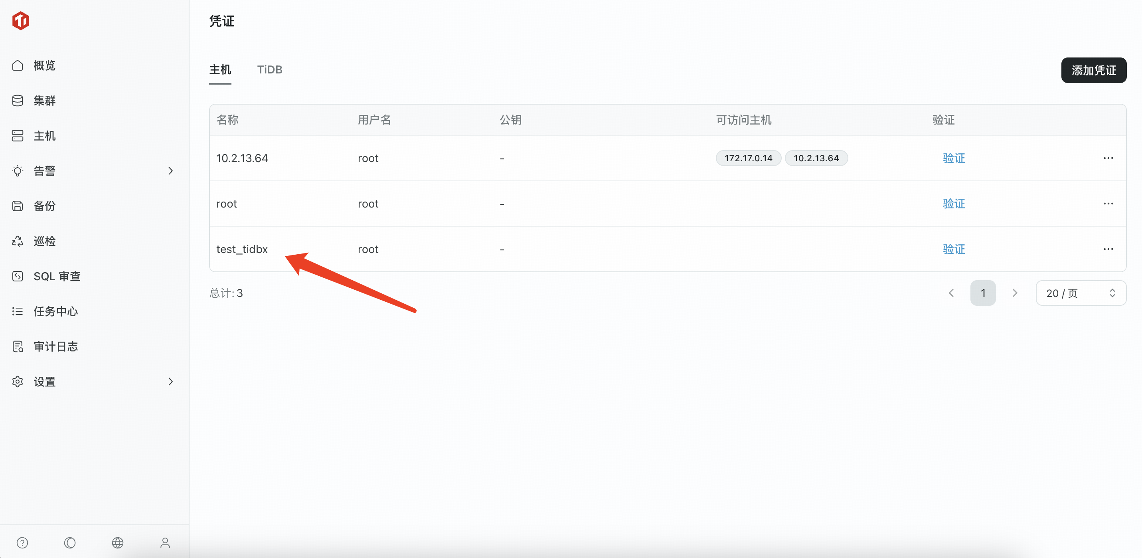Click the help question mark icon
The image size is (1142, 558).
pyautogui.click(x=22, y=542)
